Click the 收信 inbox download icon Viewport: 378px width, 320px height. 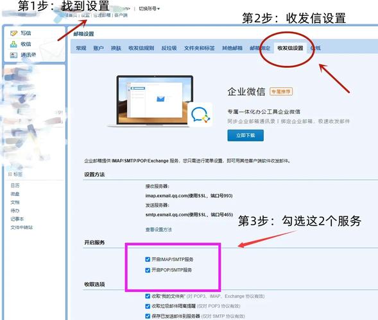pos(13,44)
